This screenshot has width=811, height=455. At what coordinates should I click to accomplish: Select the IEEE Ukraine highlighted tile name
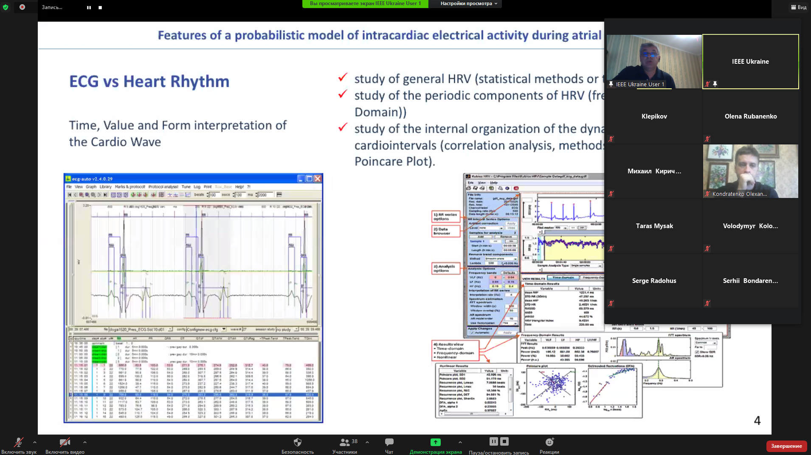pyautogui.click(x=750, y=62)
